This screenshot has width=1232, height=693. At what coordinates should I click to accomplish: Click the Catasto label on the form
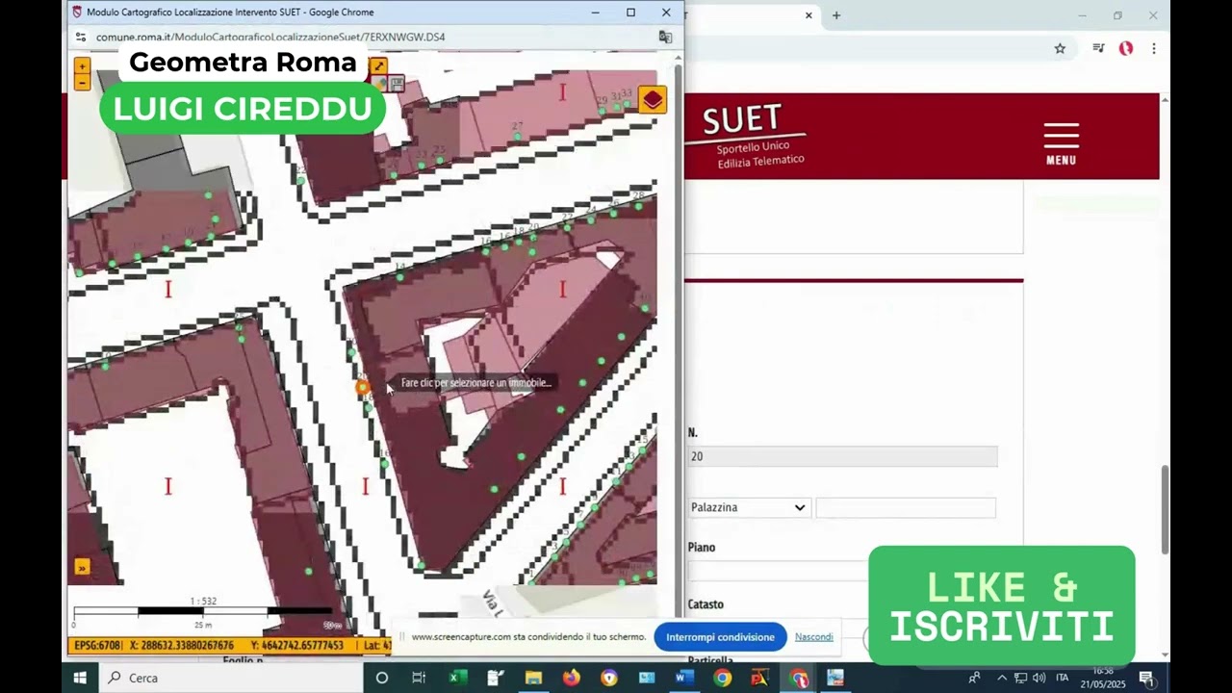point(706,604)
